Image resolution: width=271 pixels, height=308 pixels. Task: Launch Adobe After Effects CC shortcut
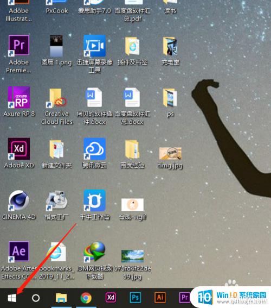(19, 260)
